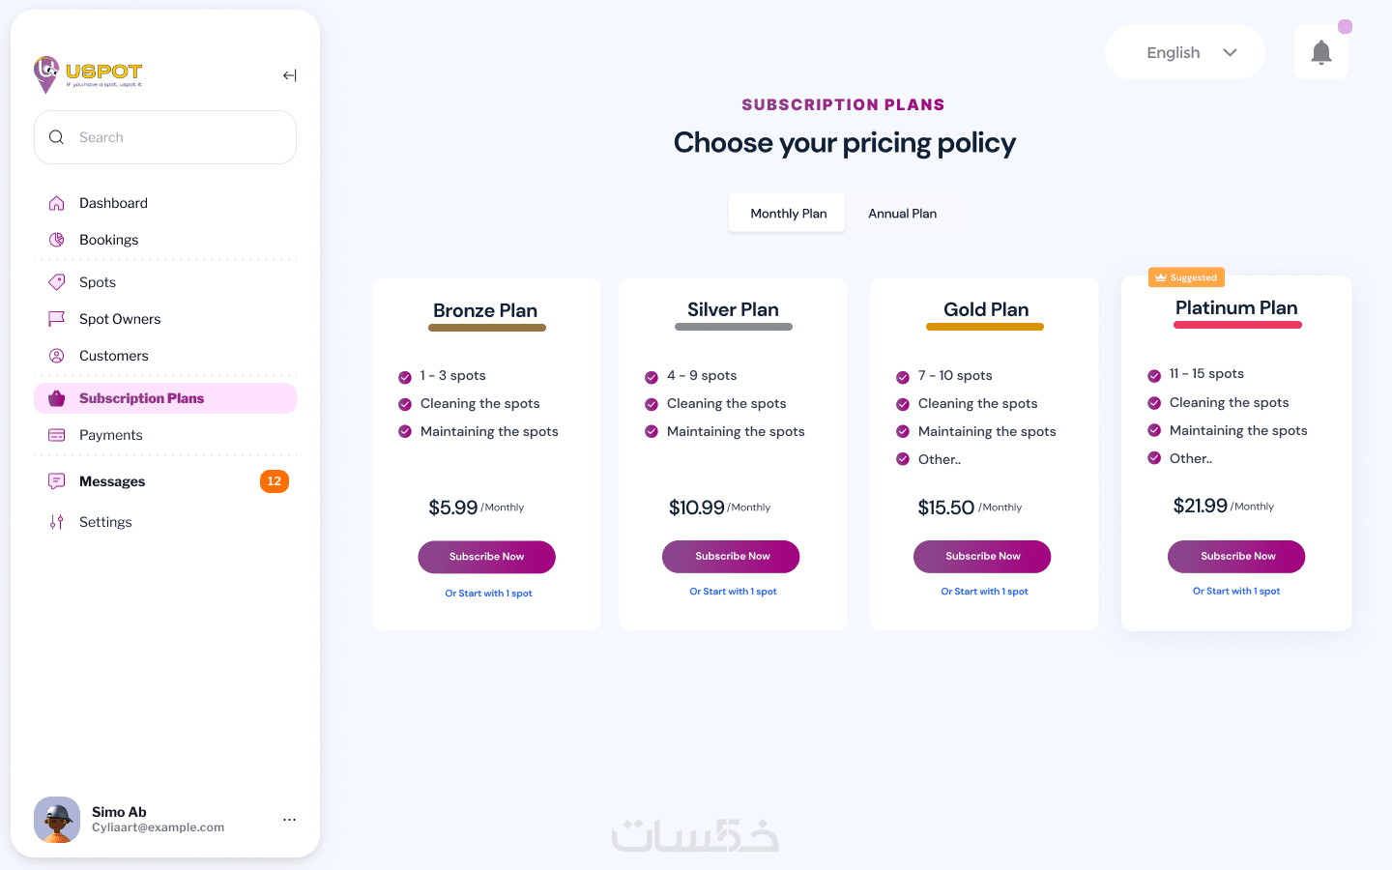Collapse the sidebar with the arrow icon
The height and width of the screenshot is (870, 1392).
(x=289, y=75)
